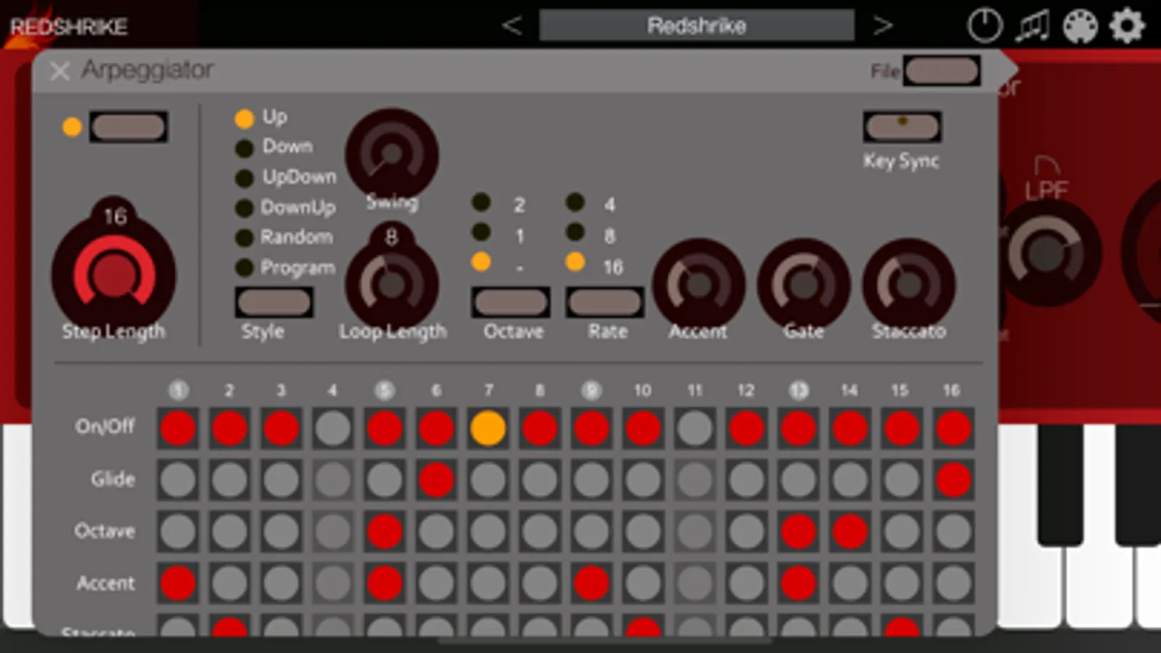This screenshot has width=1161, height=653.
Task: Toggle Accent on step 13
Action: pyautogui.click(x=798, y=583)
